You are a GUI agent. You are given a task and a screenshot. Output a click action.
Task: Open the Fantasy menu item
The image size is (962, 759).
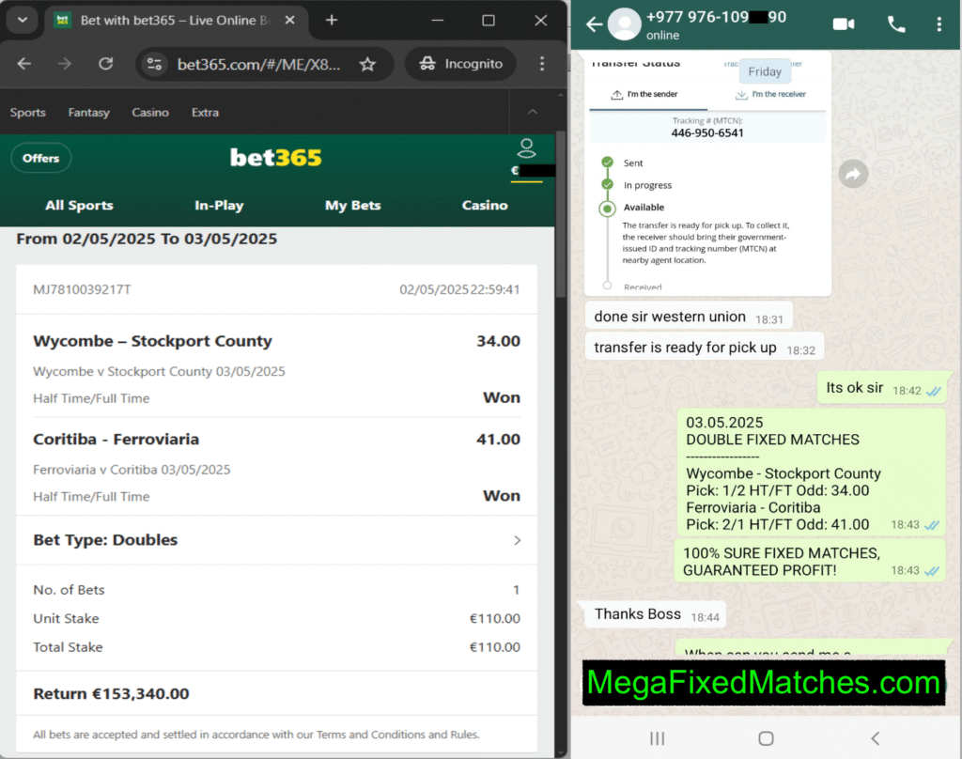89,113
